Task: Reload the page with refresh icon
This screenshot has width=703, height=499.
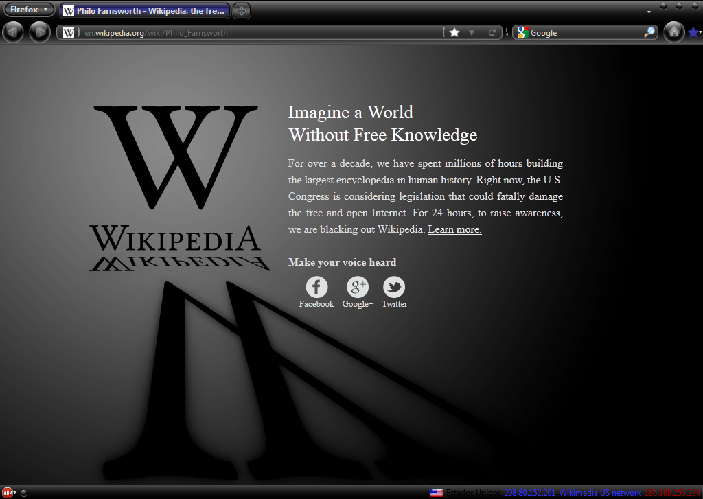Action: point(492,32)
